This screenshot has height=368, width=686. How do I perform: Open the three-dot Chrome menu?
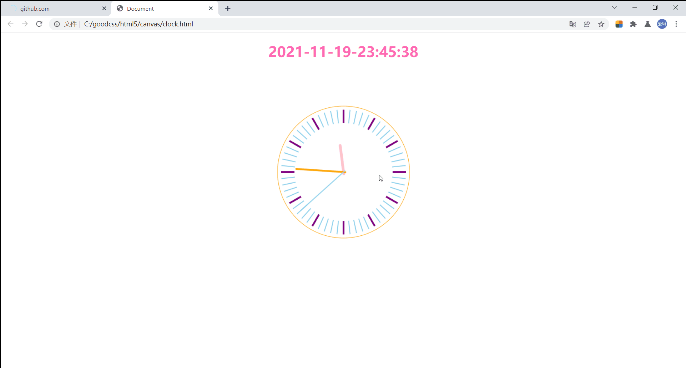tap(677, 24)
